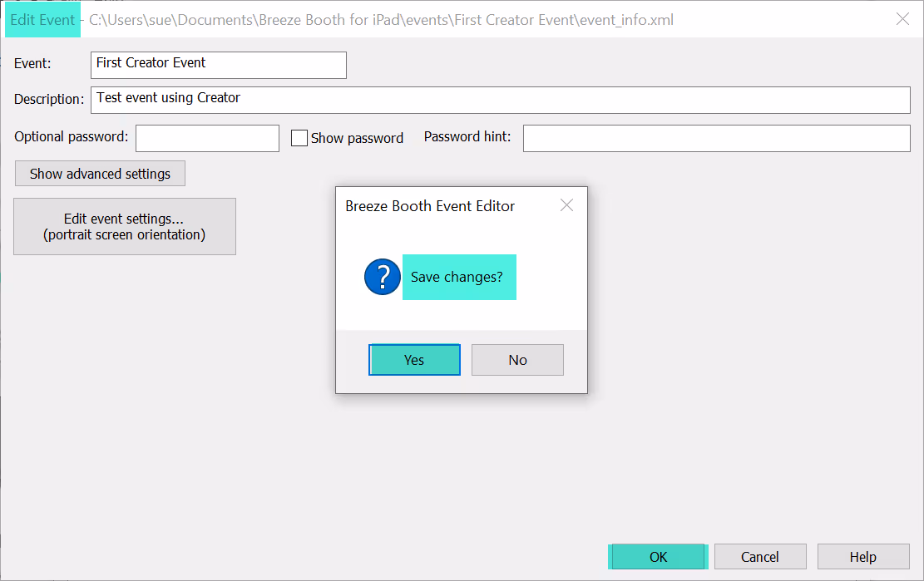The image size is (924, 581).
Task: Close the Breeze Booth Event Editor dialog
Action: pos(567,204)
